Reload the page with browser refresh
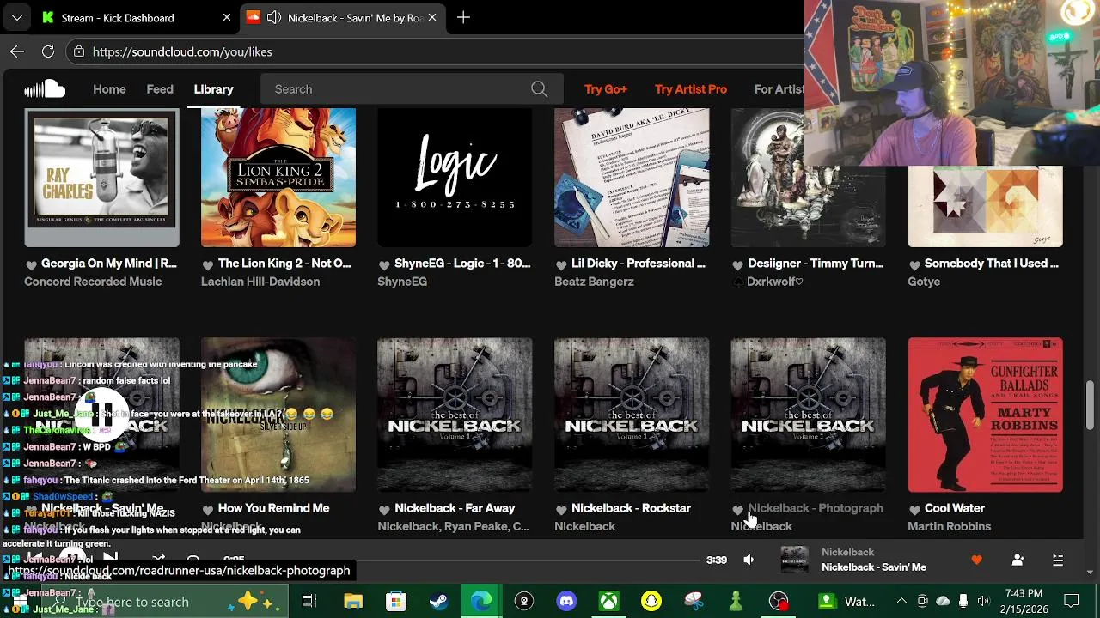The width and height of the screenshot is (1100, 618). pyautogui.click(x=48, y=51)
